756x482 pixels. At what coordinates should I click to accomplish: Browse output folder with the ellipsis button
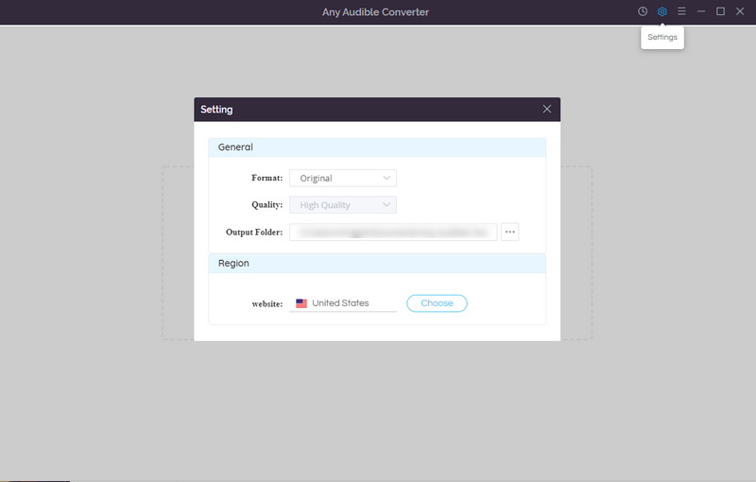click(x=509, y=232)
